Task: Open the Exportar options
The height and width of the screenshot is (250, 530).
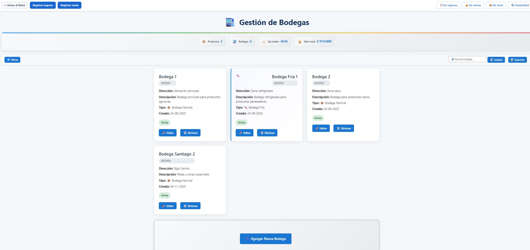Action: point(517,60)
